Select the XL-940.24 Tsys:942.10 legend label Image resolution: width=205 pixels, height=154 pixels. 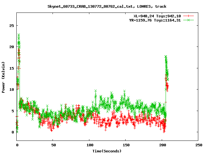pyautogui.click(x=157, y=16)
